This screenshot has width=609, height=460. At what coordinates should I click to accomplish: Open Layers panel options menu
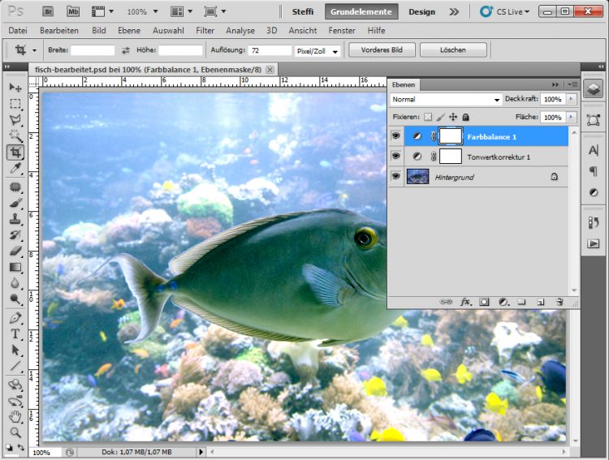[572, 84]
